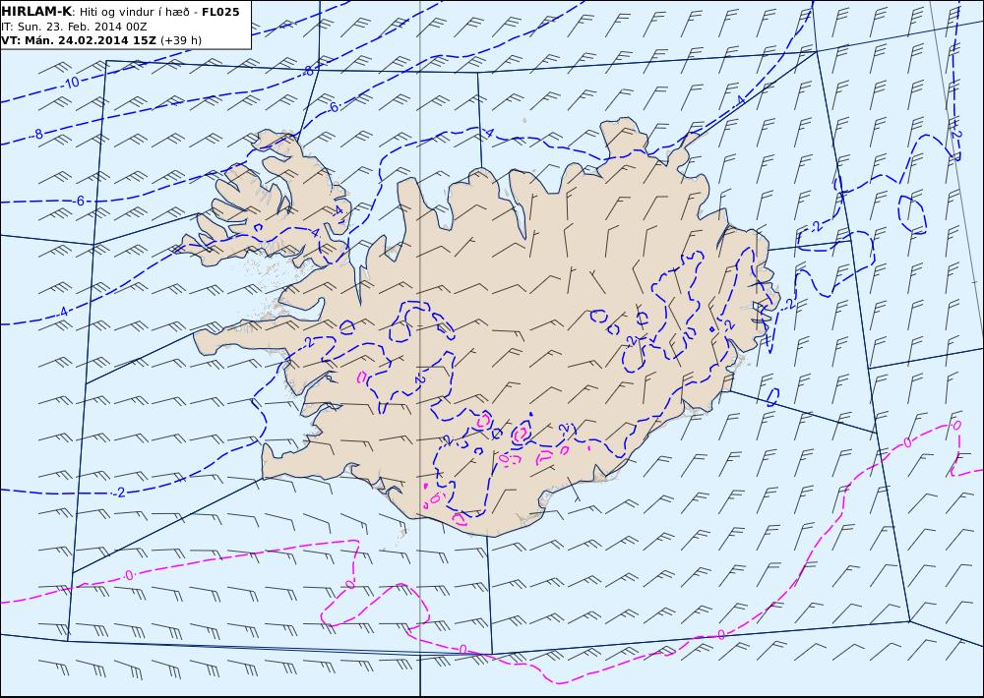Click the VT: Mán. 24.02.2014 15Z valid time
The image size is (984, 698).
click(79, 40)
